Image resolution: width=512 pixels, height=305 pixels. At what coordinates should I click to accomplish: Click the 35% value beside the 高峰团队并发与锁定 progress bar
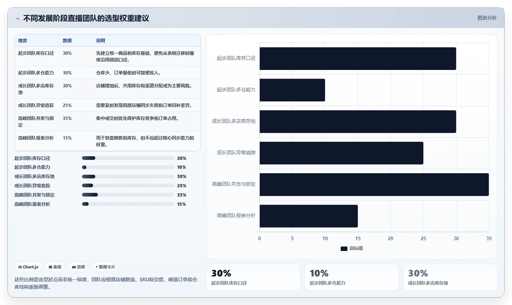(x=182, y=195)
